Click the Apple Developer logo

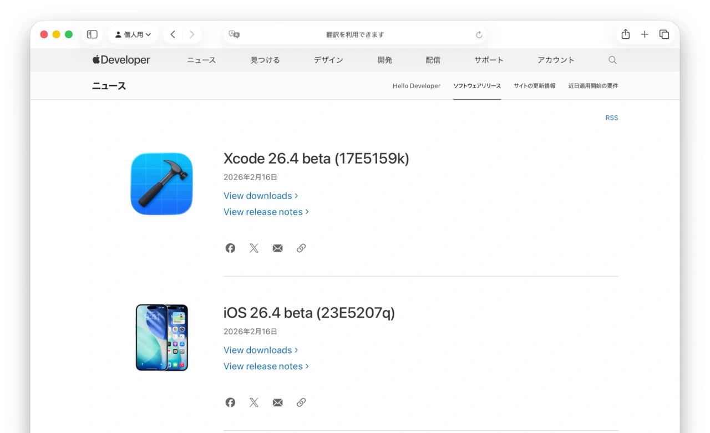(120, 59)
